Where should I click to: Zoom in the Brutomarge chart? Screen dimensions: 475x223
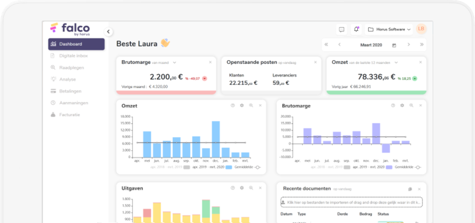tap(412, 105)
